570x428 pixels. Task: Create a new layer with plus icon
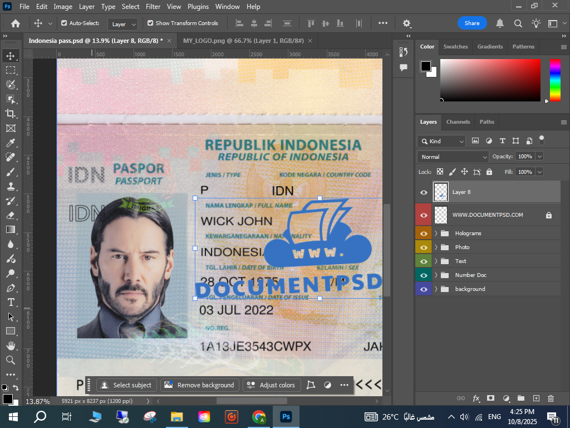point(536,398)
